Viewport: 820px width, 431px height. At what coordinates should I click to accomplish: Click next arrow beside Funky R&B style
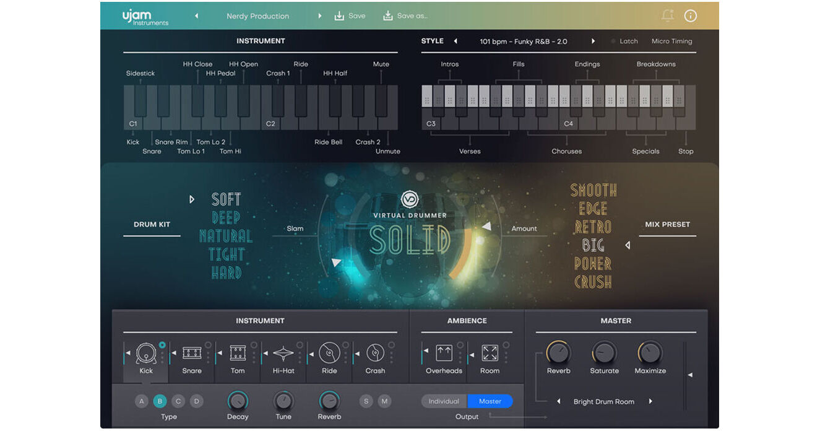pyautogui.click(x=593, y=41)
